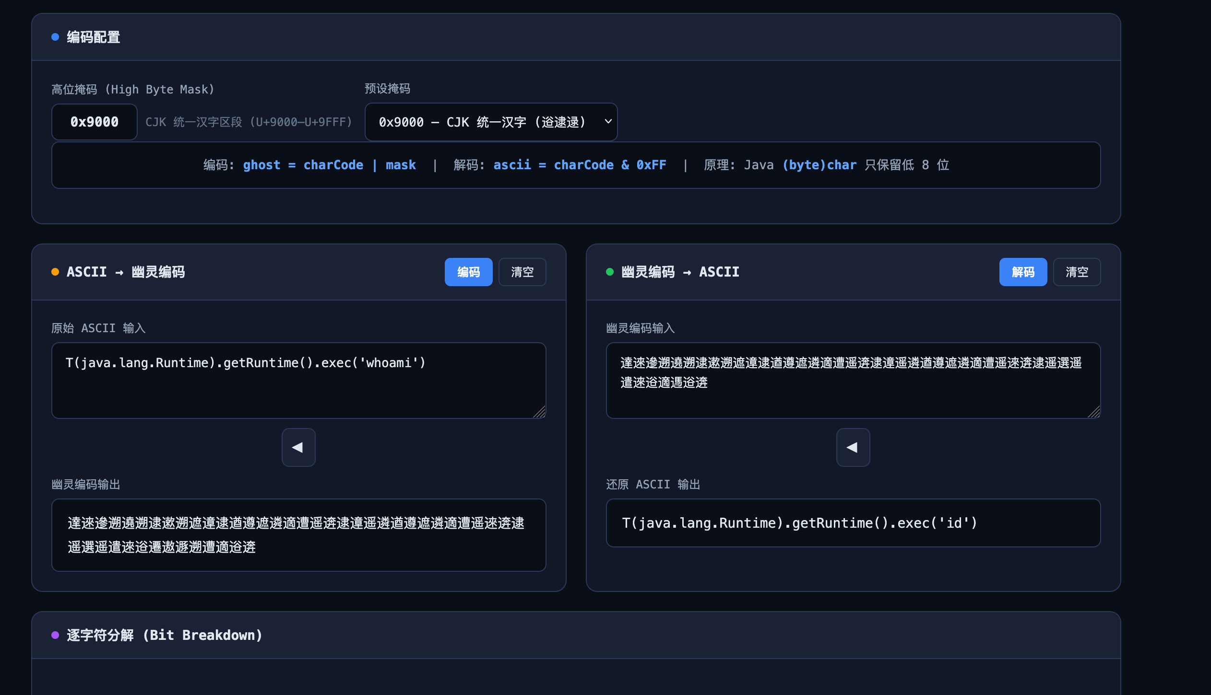Click the green dot beside 幽灵编码 → ASCII
The height and width of the screenshot is (695, 1211).
point(609,272)
